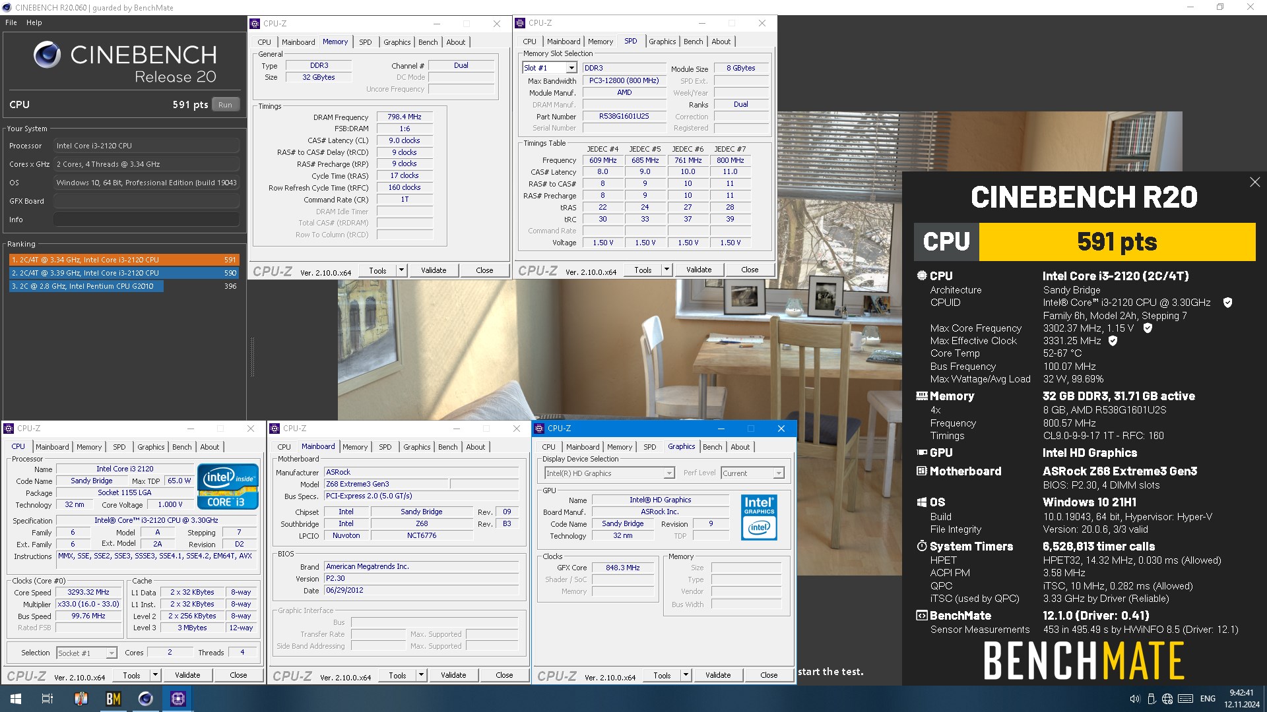Click the touch keyboard tray icon

1185,699
